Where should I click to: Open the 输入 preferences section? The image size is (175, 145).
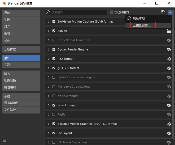pyautogui.click(x=21, y=74)
